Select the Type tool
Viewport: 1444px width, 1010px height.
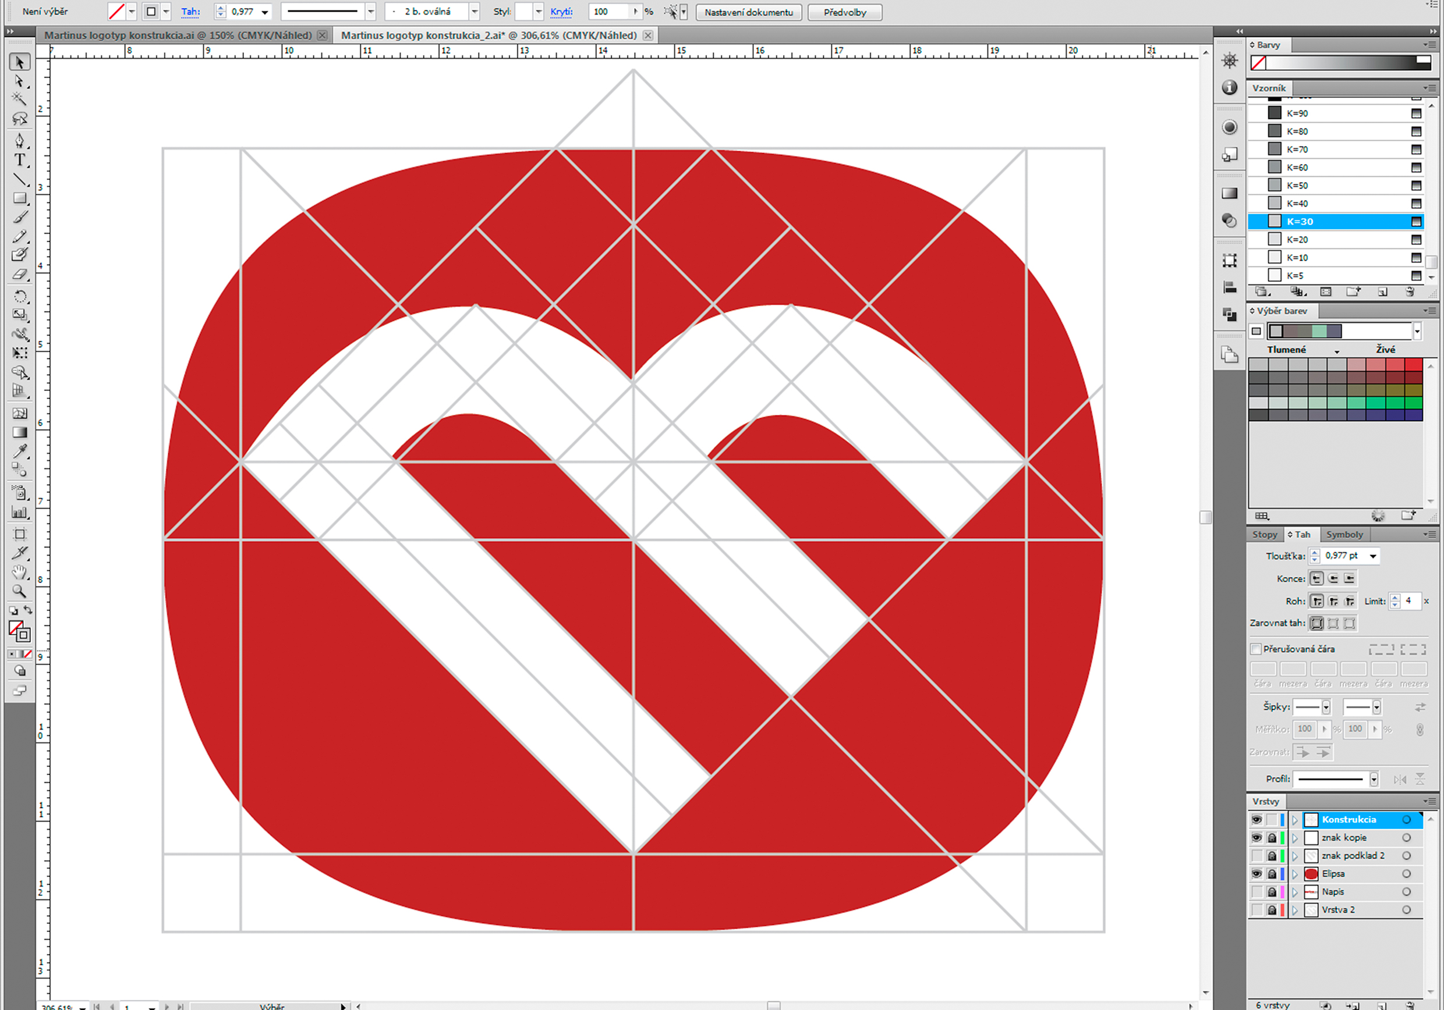tap(19, 160)
